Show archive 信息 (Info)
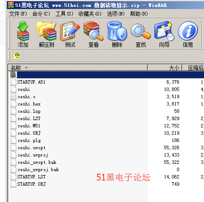Viewport: 204px width, 202px height. coord(188,34)
